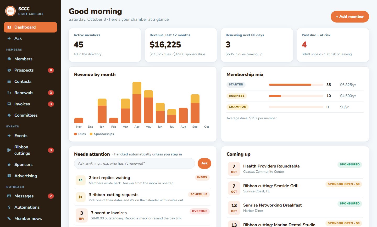Click the CHAMPION membership tier label

point(237,107)
